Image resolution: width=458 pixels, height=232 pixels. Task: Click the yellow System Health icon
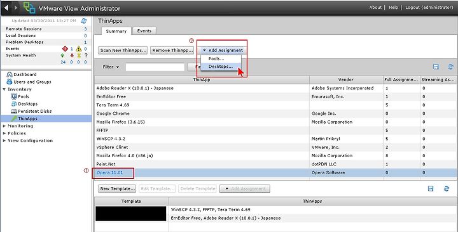pos(79,55)
